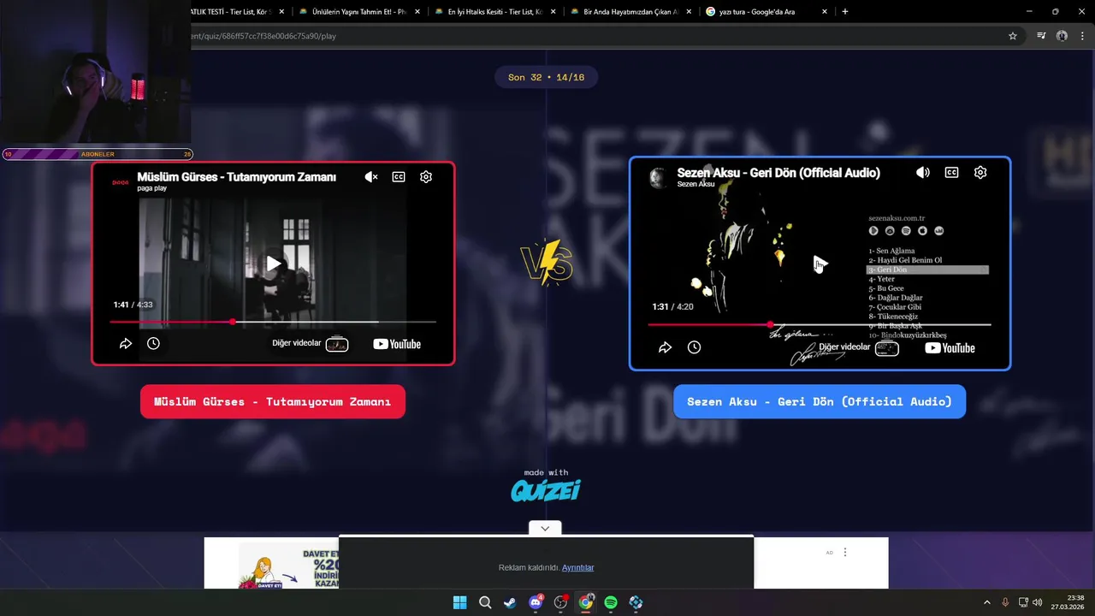
Task: Open browser media control icon
Action: pyautogui.click(x=1041, y=36)
